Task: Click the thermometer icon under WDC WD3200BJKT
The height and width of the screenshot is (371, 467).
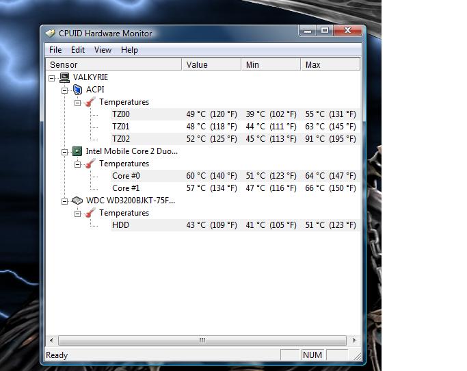Action: tap(90, 213)
